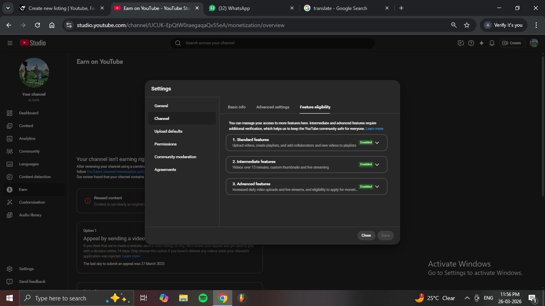The height and width of the screenshot is (306, 545).
Task: Switch to the Basic info tab
Action: click(x=237, y=107)
